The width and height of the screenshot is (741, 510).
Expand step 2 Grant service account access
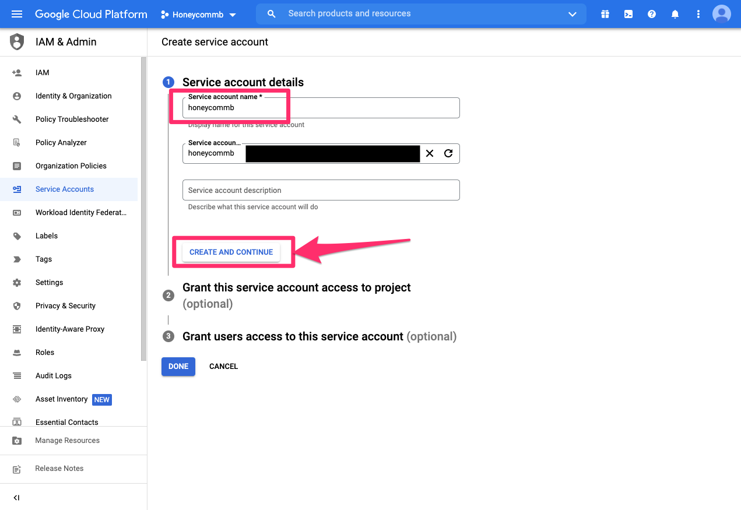(x=297, y=296)
